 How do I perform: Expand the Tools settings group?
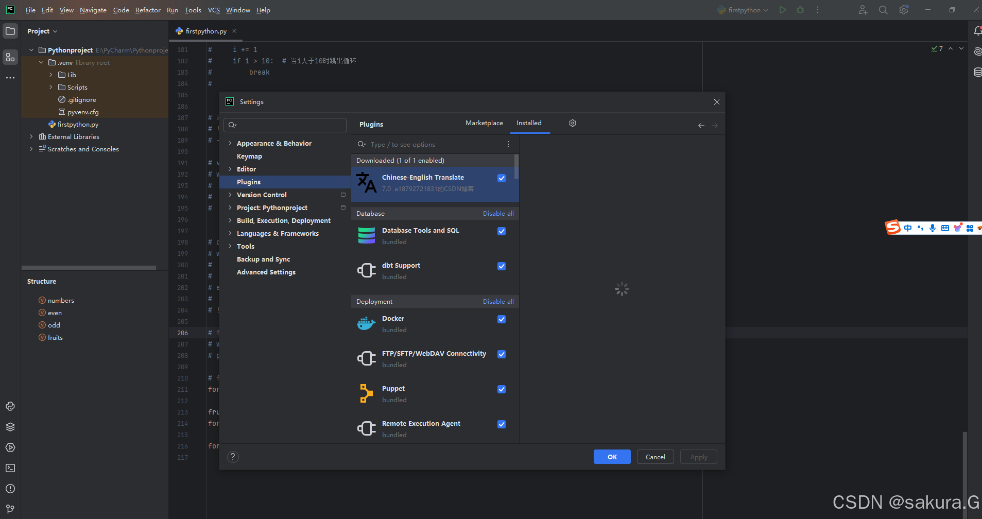pyautogui.click(x=230, y=246)
